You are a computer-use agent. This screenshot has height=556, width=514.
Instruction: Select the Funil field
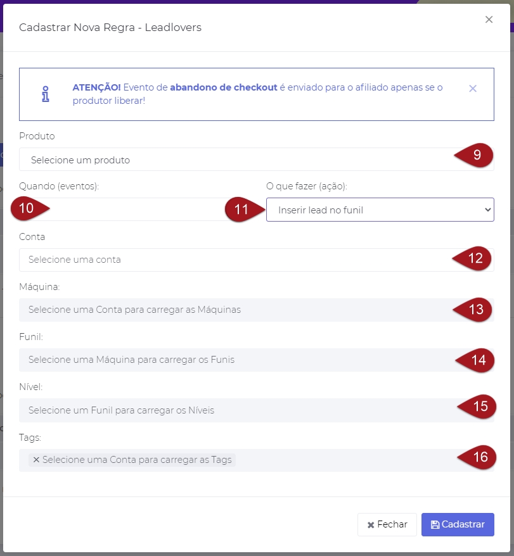[x=235, y=360]
